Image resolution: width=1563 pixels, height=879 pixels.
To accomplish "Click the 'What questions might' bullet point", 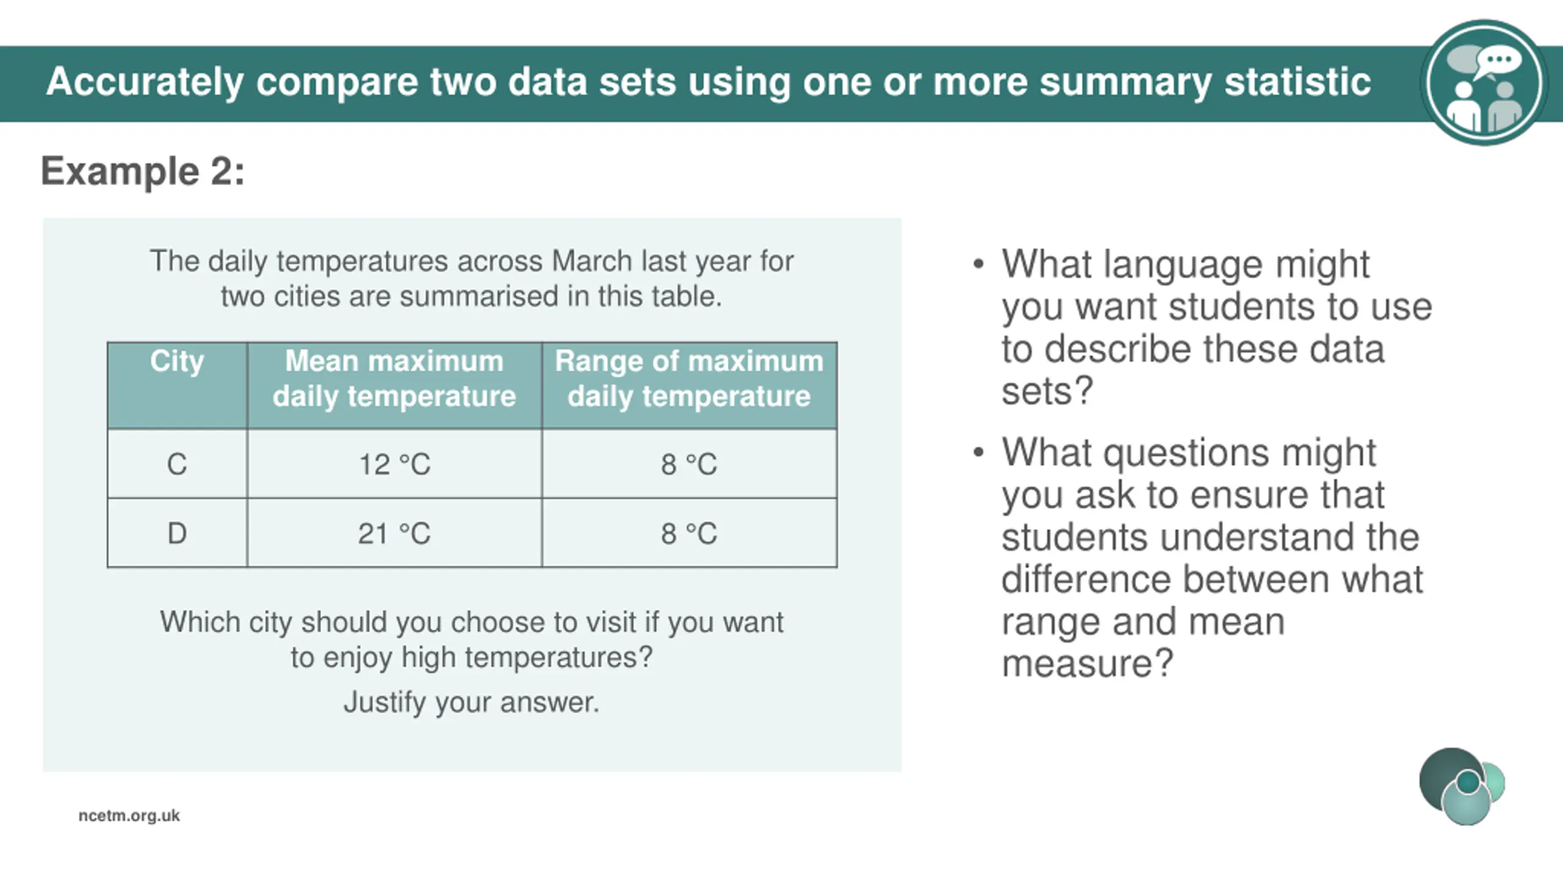I will pos(1198,557).
